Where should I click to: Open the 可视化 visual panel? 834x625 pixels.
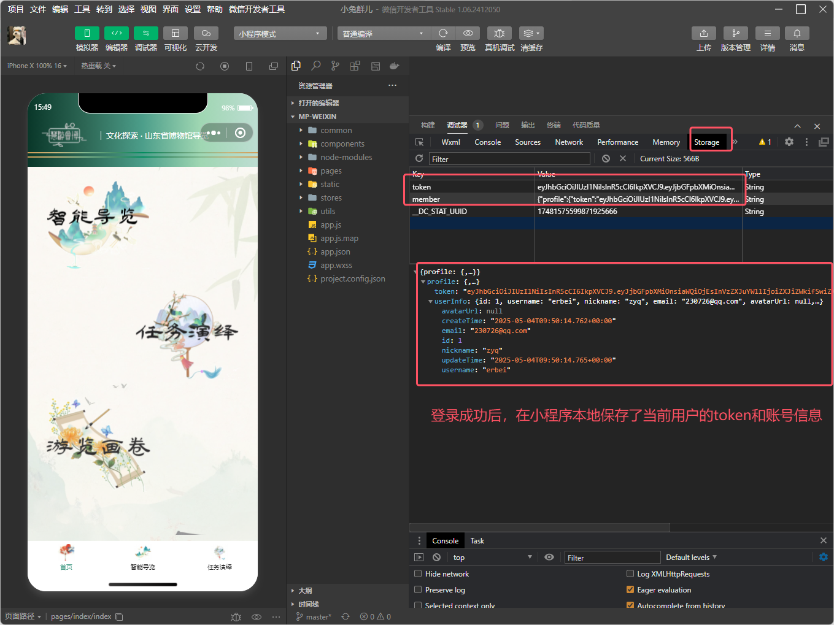(176, 33)
